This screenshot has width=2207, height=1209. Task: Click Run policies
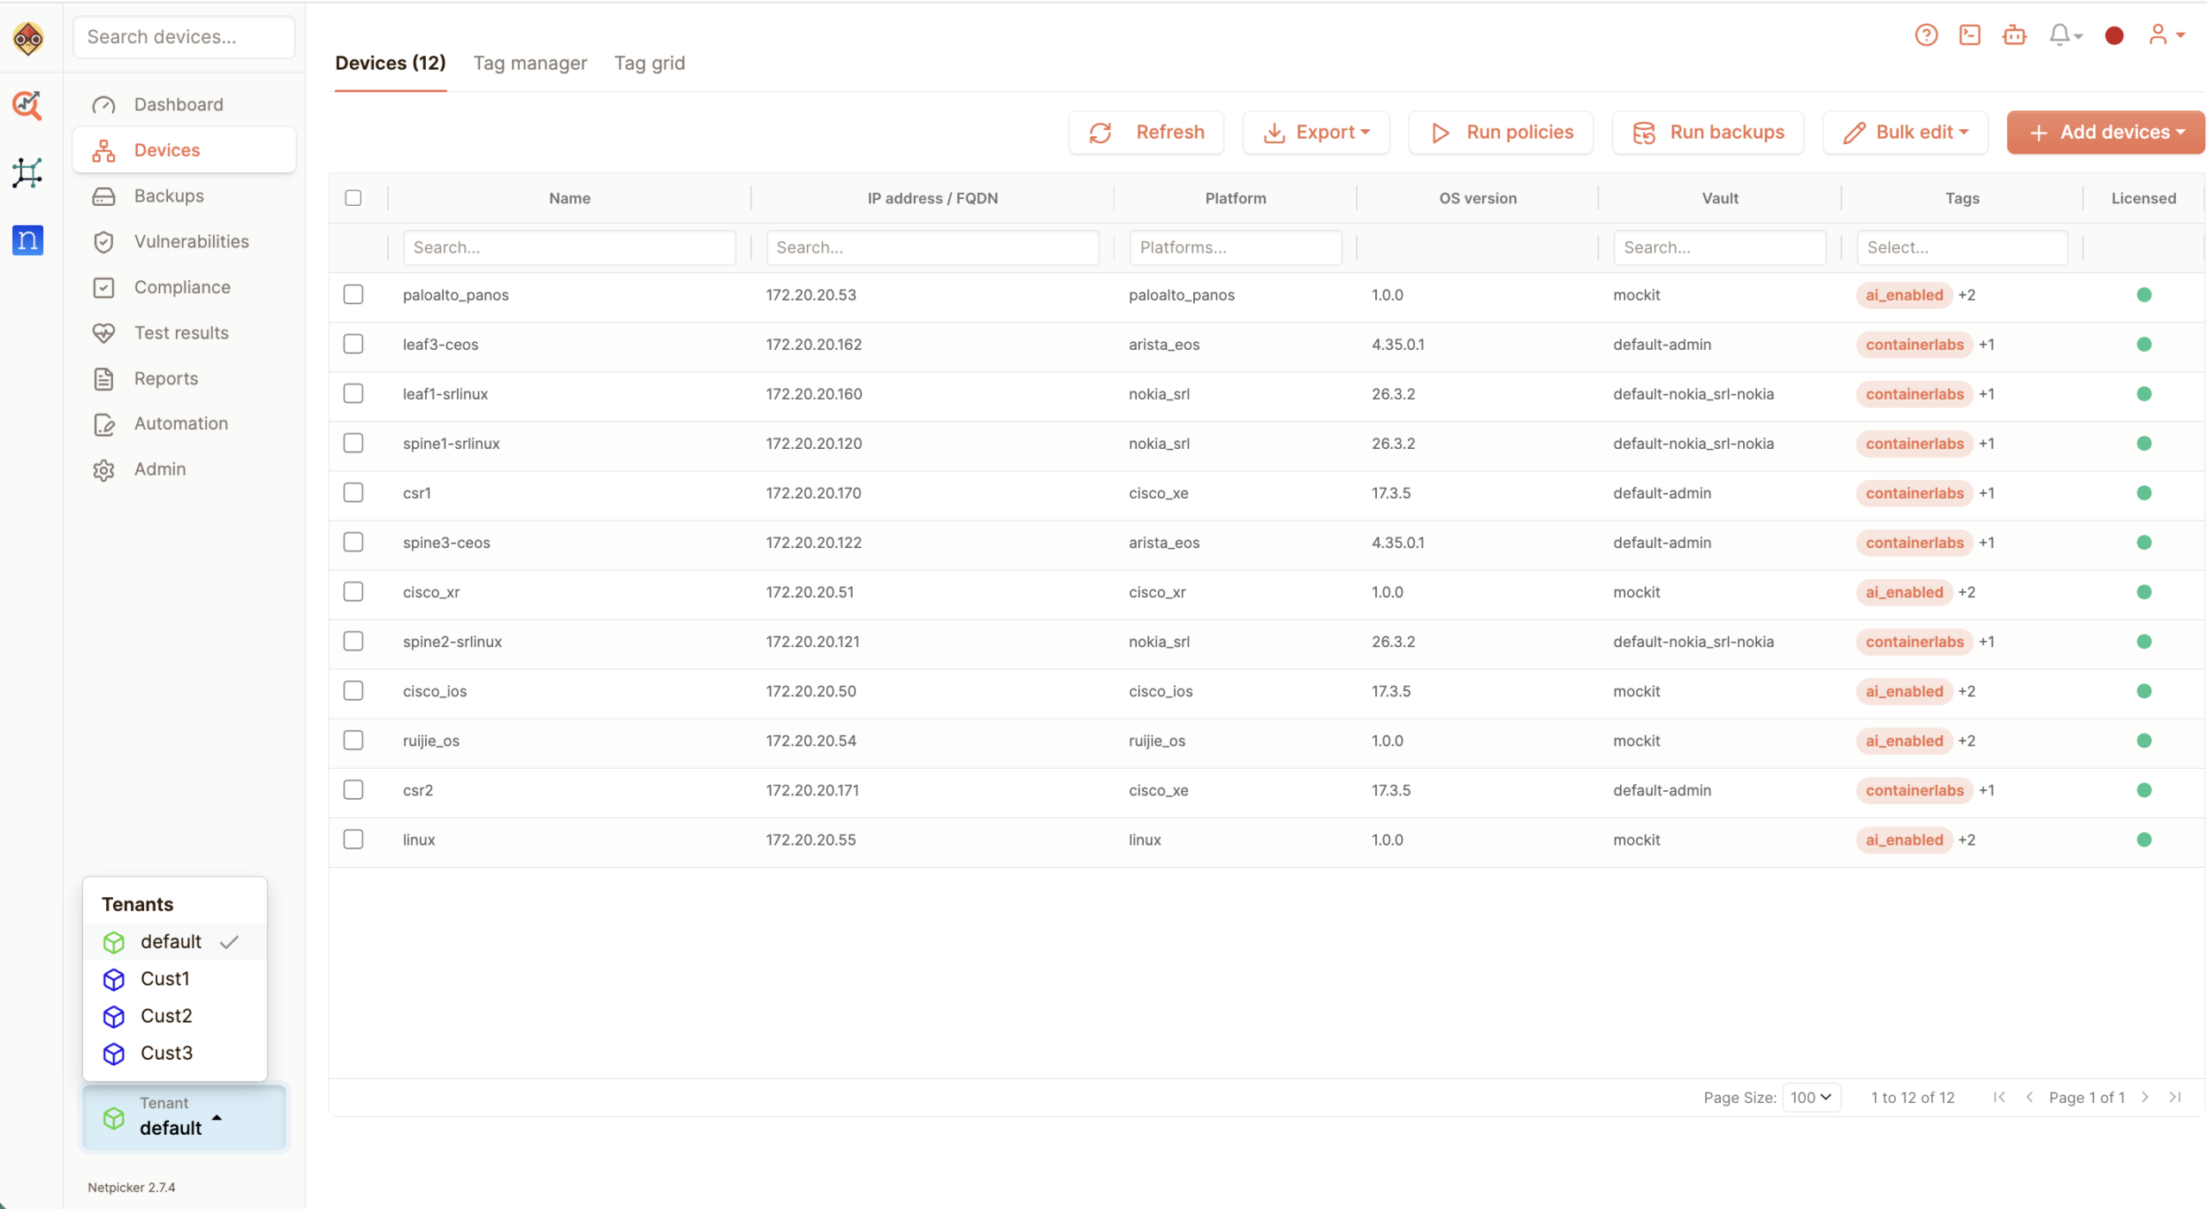(x=1501, y=133)
